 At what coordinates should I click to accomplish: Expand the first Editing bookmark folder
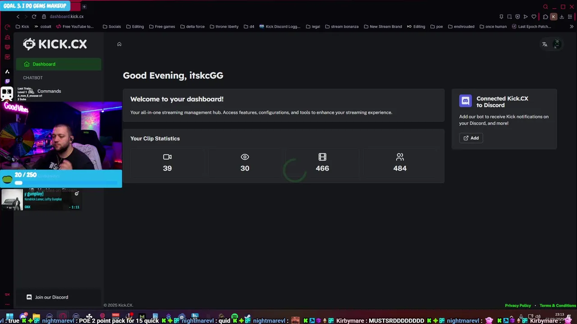point(135,27)
